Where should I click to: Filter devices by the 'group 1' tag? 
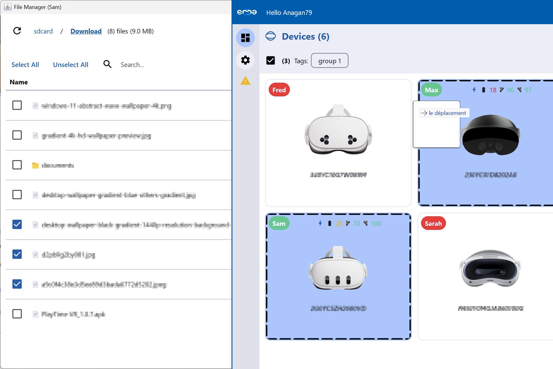(329, 61)
